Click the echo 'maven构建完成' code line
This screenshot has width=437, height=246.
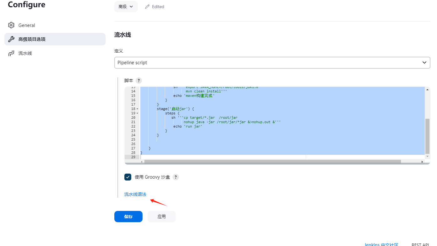pos(194,96)
